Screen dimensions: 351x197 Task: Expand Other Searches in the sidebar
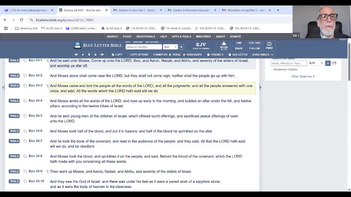303,76
